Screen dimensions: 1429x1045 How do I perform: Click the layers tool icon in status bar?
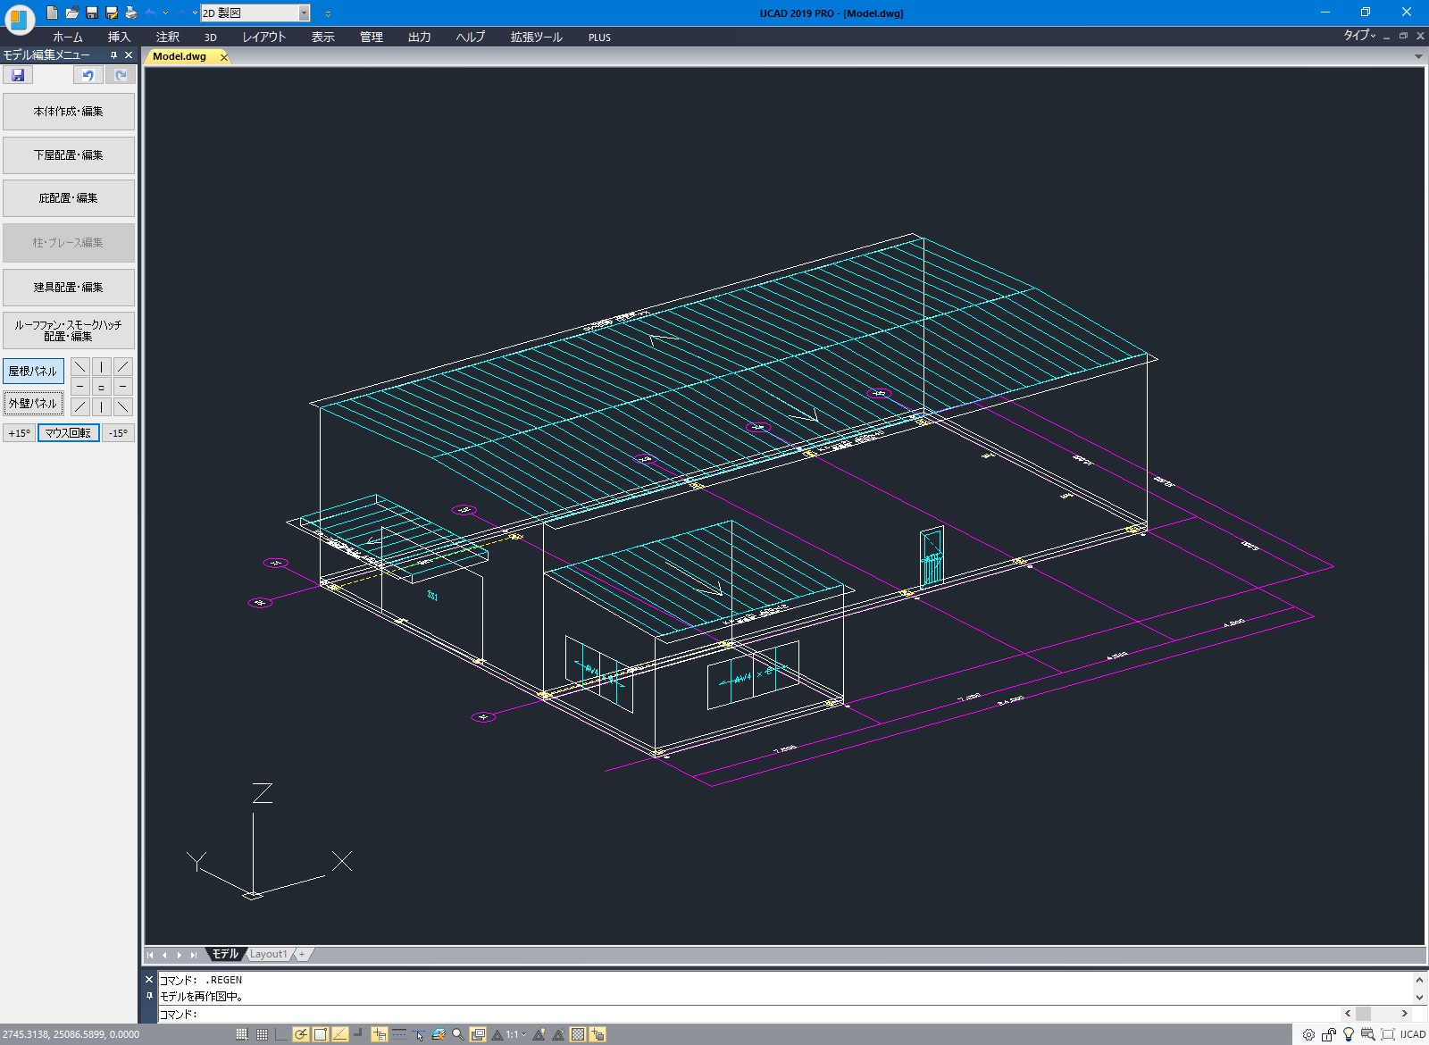click(438, 1034)
